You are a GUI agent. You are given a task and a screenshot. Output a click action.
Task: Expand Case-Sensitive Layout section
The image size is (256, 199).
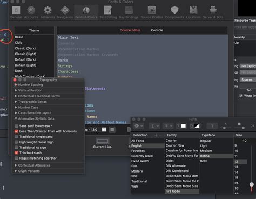pos(16,113)
